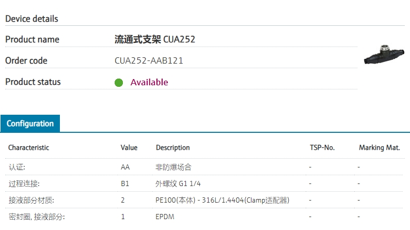Click the TSP-No. column header

(322, 147)
